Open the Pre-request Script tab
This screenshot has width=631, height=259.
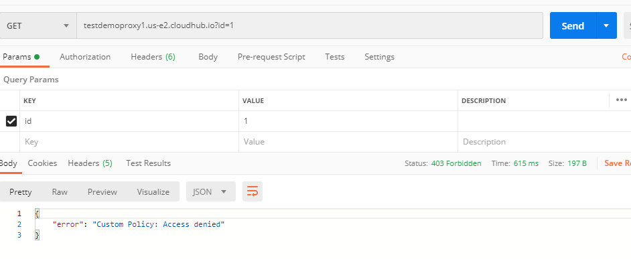(271, 57)
